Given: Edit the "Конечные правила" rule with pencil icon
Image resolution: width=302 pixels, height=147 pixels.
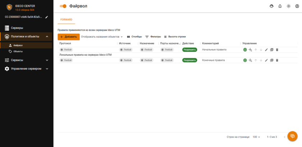Looking at the screenshot, I should pyautogui.click(x=266, y=60).
